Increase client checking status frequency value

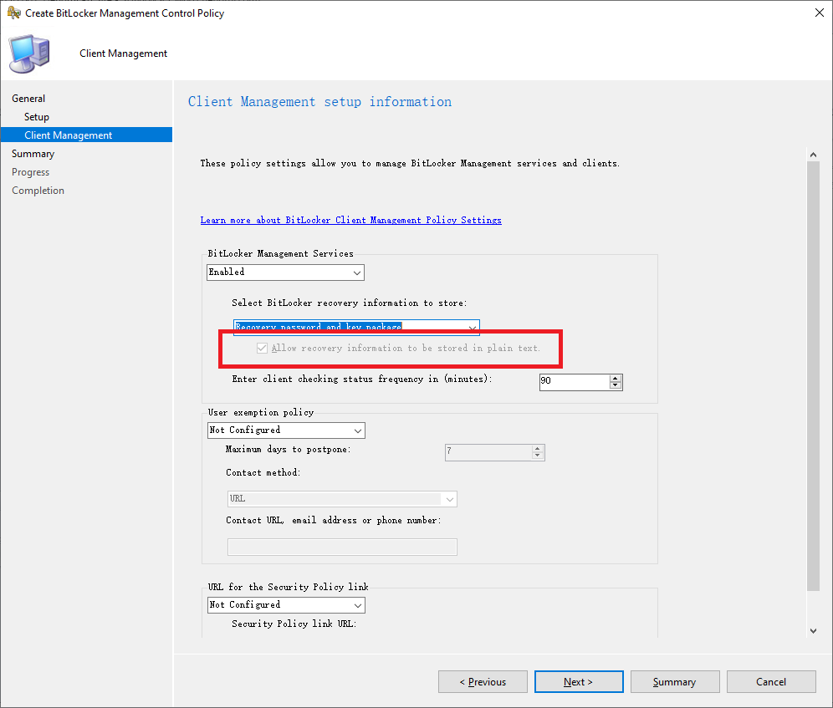pyautogui.click(x=616, y=378)
